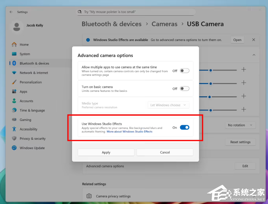Open Time & language settings

(41, 110)
